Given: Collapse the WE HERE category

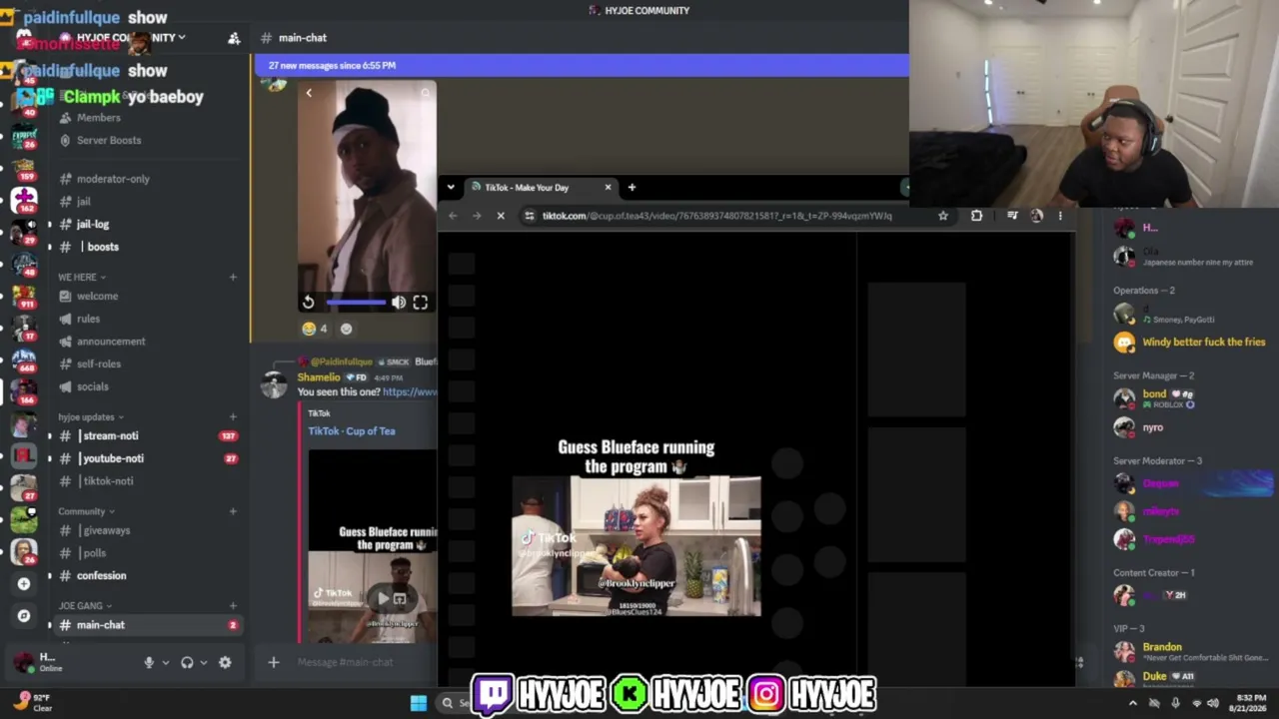Looking at the screenshot, I should (82, 277).
